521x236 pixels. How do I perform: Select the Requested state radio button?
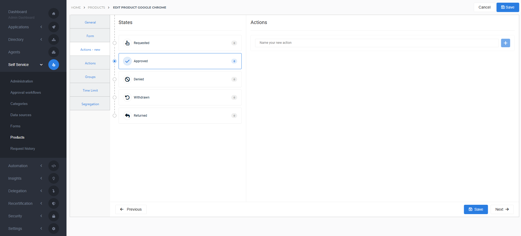pos(115,43)
